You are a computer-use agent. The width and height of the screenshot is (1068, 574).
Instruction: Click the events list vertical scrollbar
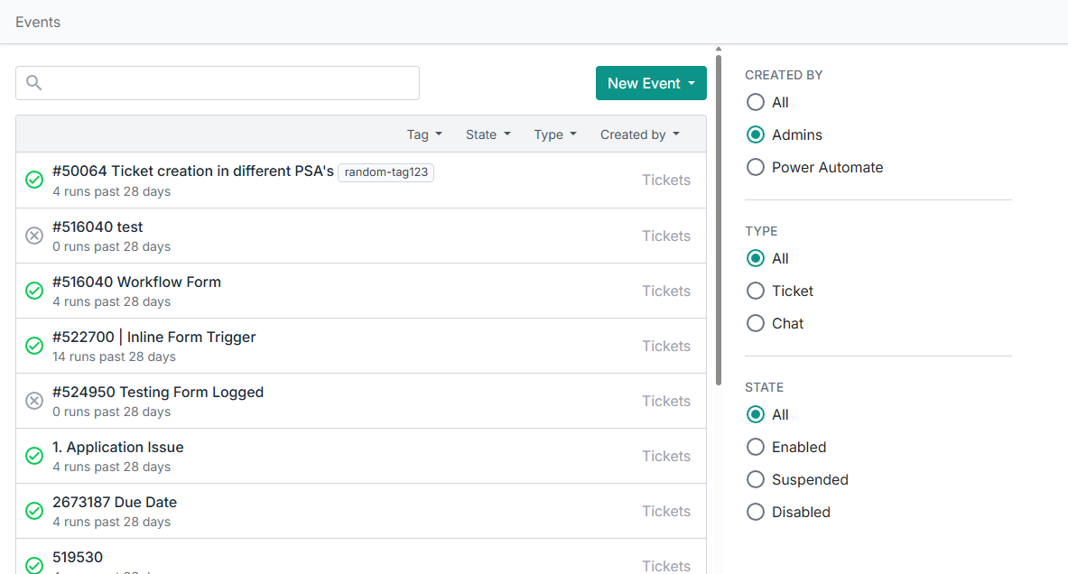pyautogui.click(x=719, y=217)
